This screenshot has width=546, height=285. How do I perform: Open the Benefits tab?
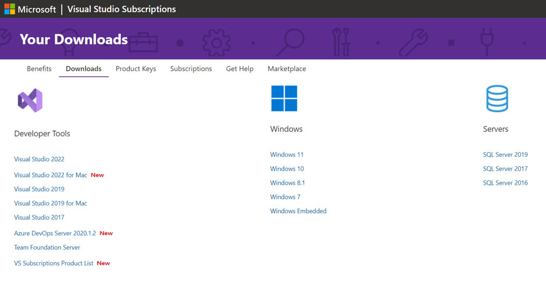39,69
